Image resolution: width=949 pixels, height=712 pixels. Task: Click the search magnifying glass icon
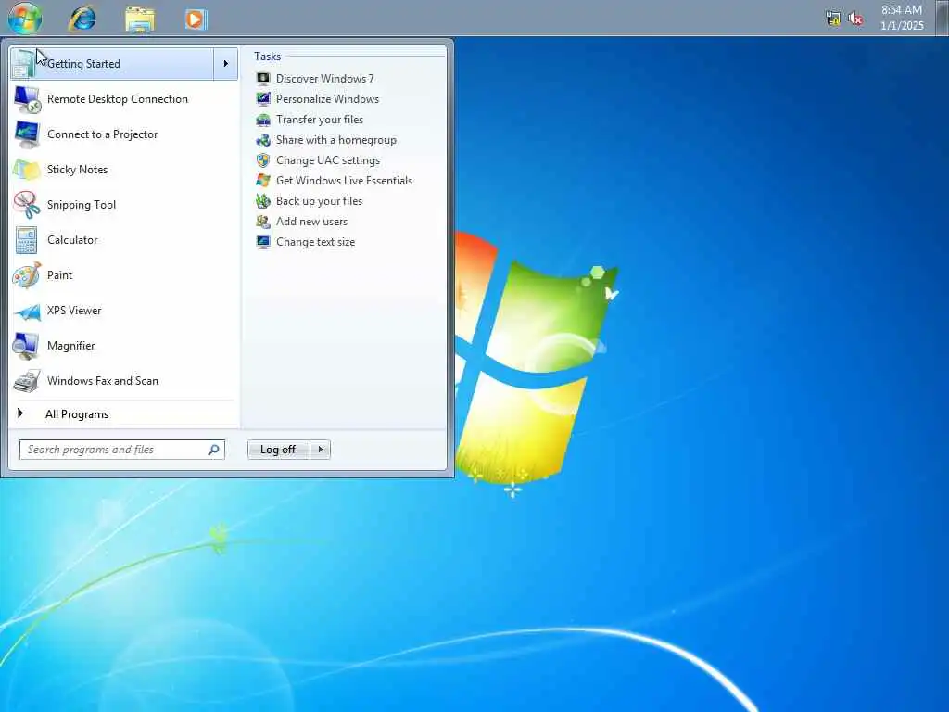(x=214, y=450)
